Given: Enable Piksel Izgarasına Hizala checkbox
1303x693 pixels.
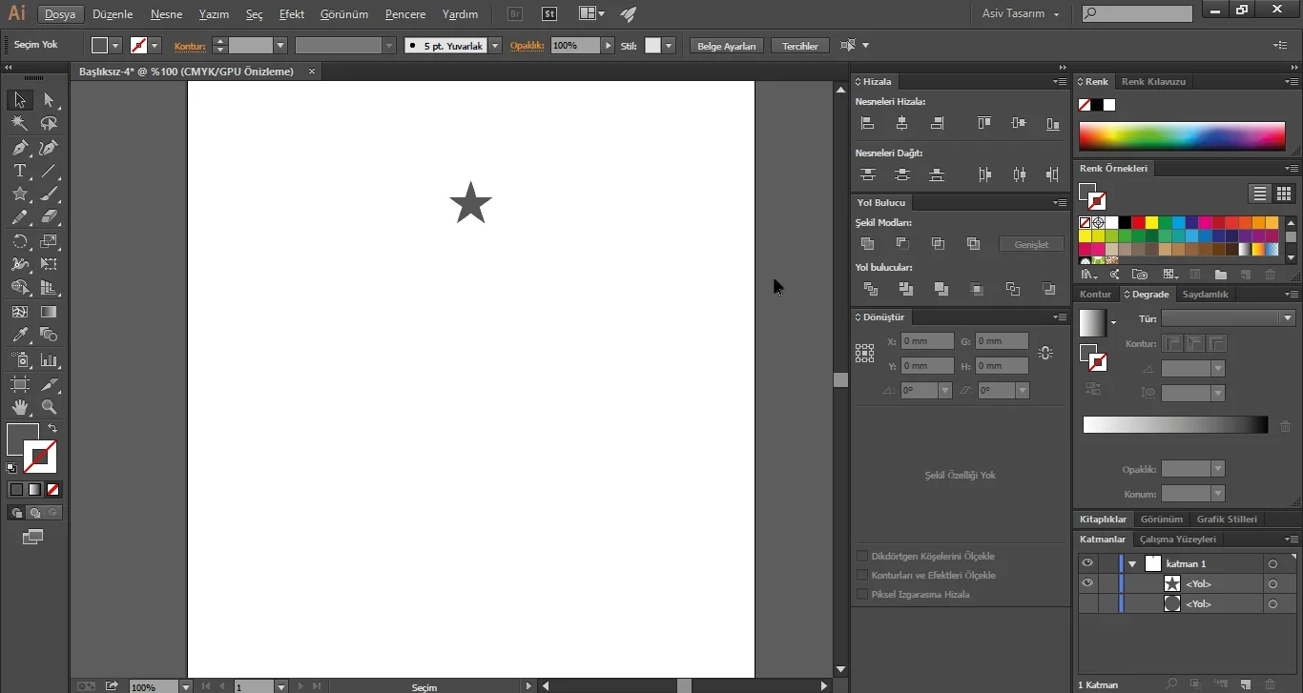Looking at the screenshot, I should 862,594.
